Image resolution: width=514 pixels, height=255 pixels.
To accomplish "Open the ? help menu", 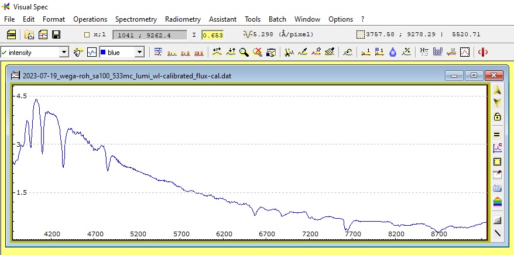I will coord(362,19).
